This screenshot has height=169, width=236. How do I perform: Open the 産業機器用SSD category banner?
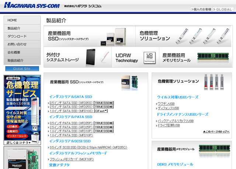click(x=90, y=36)
